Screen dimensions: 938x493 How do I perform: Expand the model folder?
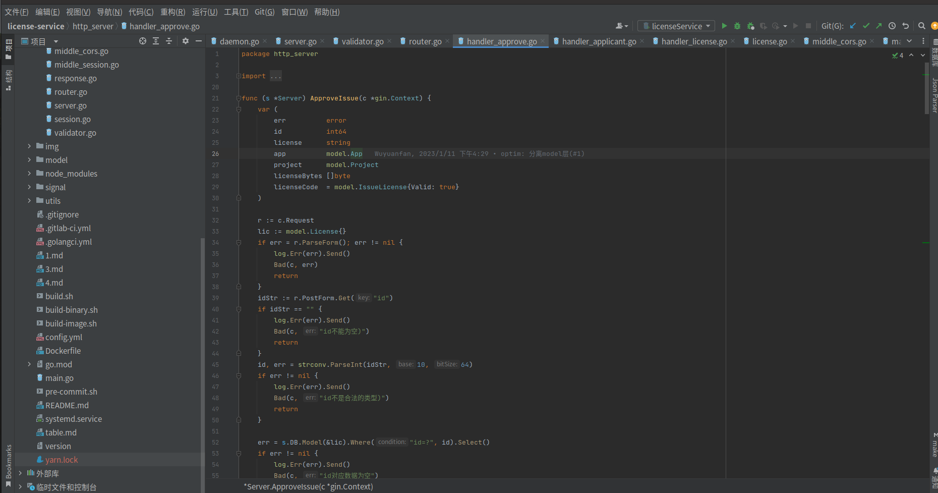(x=29, y=159)
